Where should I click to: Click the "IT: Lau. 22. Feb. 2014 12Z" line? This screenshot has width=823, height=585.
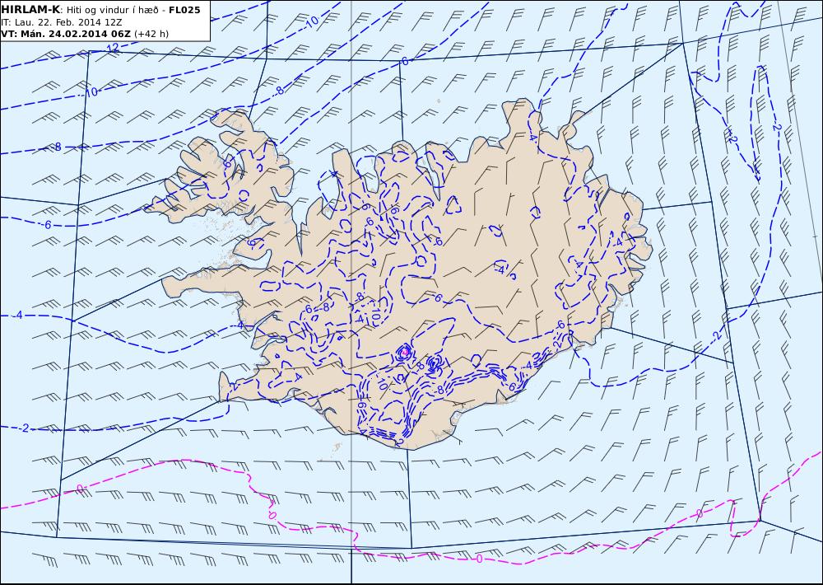coord(62,22)
